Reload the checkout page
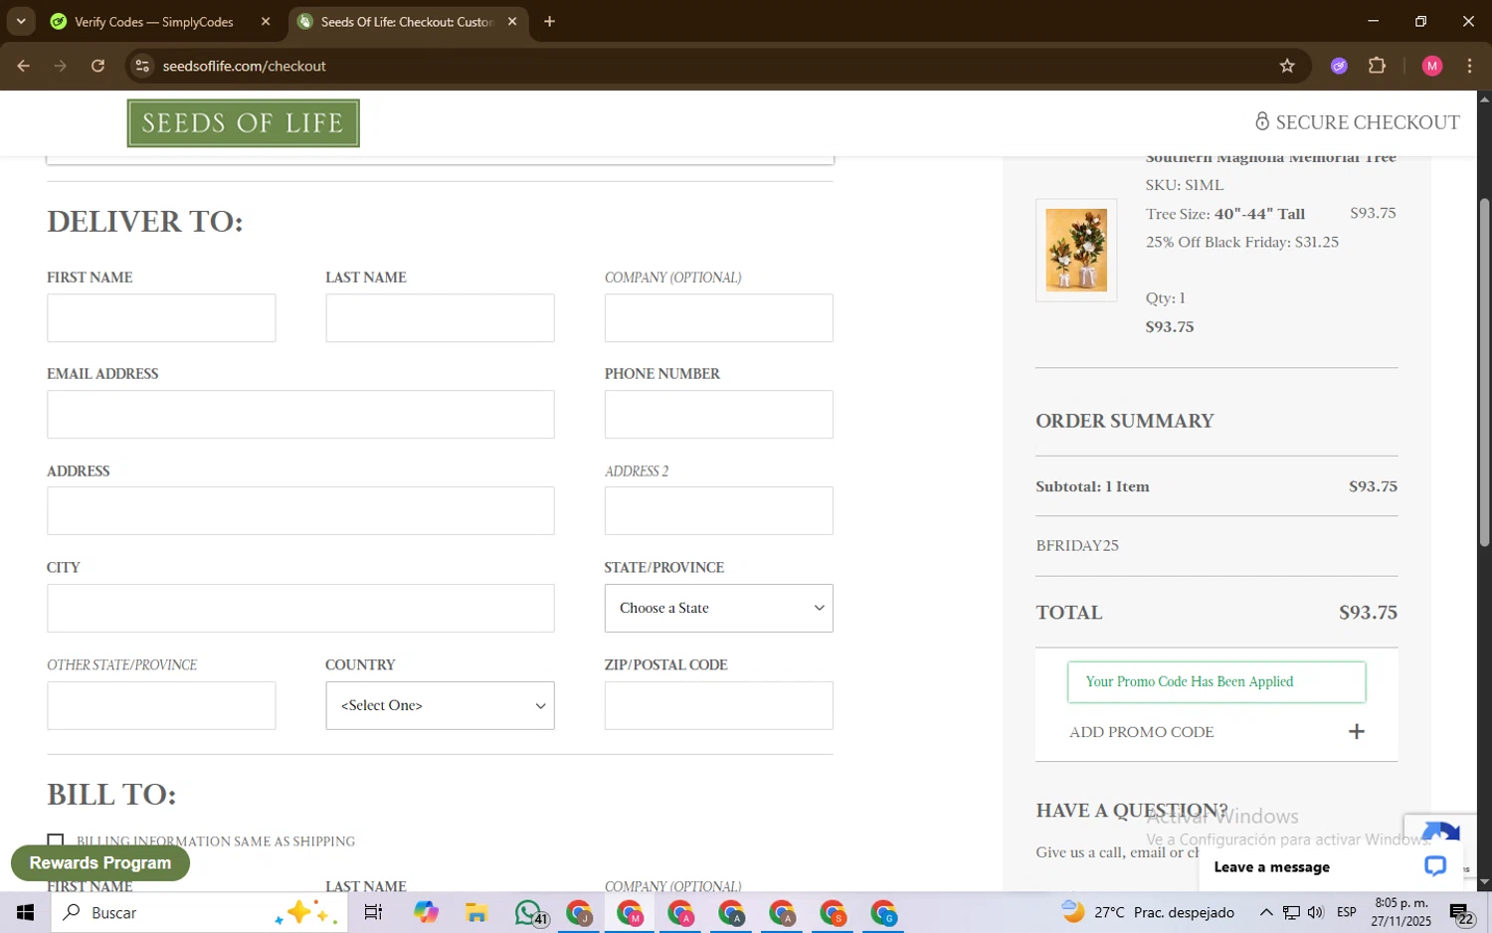The width and height of the screenshot is (1492, 933). (x=97, y=67)
